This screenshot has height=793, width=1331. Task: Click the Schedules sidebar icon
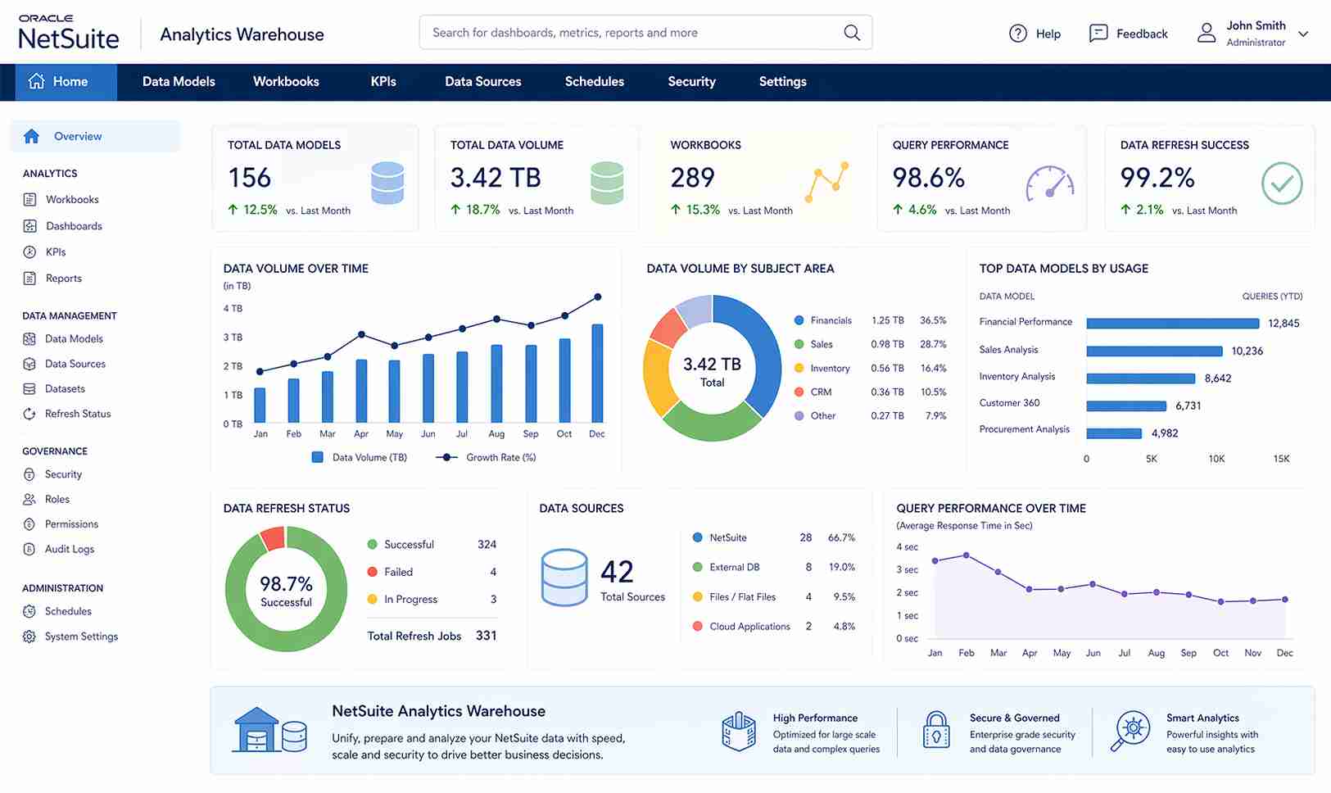pyautogui.click(x=29, y=611)
